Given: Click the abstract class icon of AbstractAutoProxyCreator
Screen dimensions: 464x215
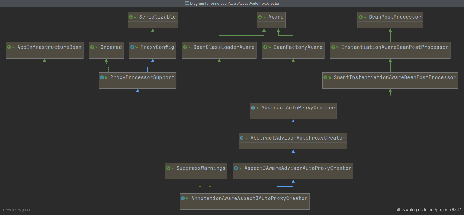Looking at the screenshot, I should [x=253, y=108].
